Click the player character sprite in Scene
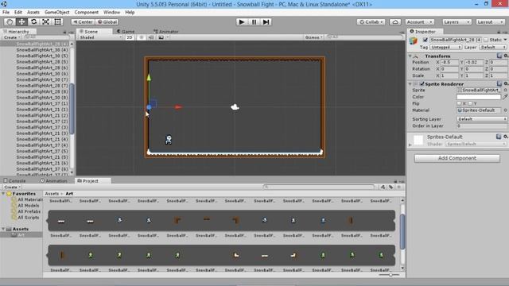 [x=169, y=140]
